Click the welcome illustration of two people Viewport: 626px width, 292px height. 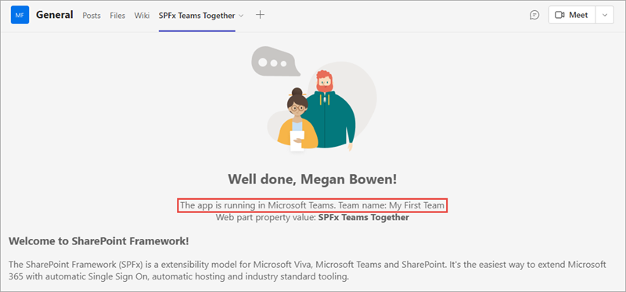(314, 100)
